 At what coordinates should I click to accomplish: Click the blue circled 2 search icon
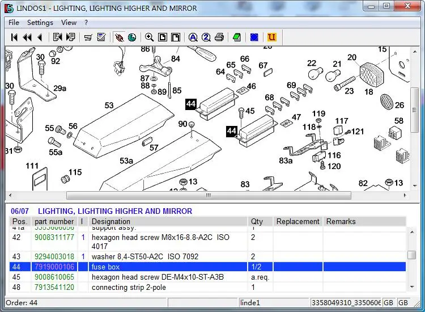206,37
